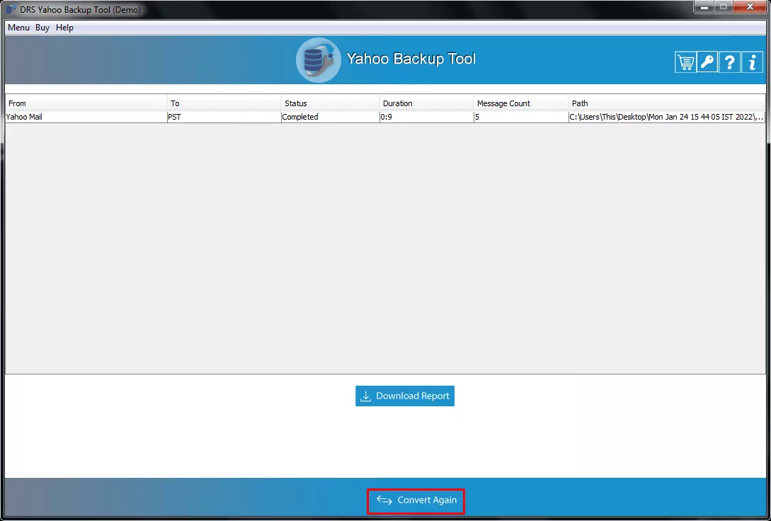Open the Help menu
The height and width of the screenshot is (521, 771).
click(64, 28)
